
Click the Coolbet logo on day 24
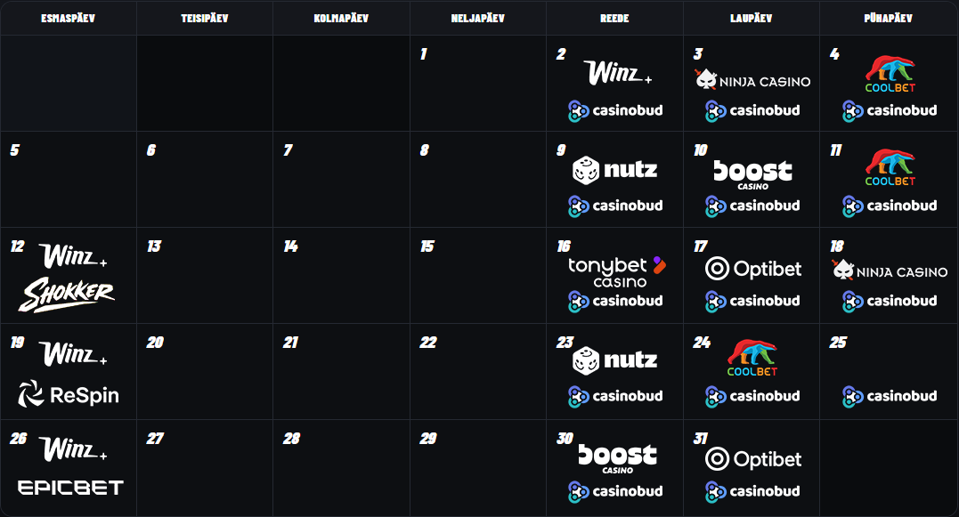(752, 358)
